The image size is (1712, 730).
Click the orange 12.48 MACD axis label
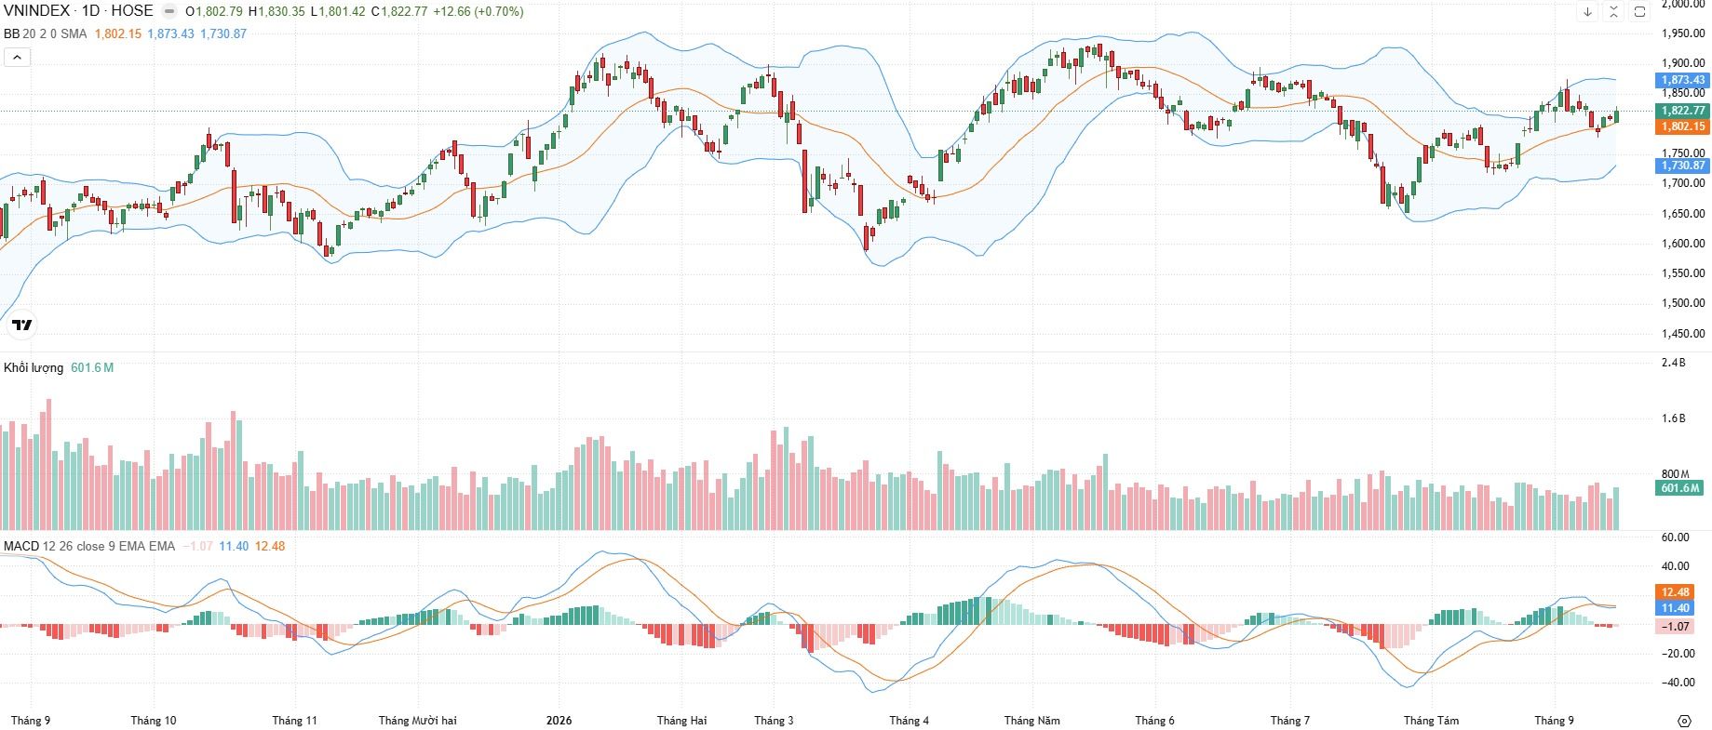(x=1676, y=592)
